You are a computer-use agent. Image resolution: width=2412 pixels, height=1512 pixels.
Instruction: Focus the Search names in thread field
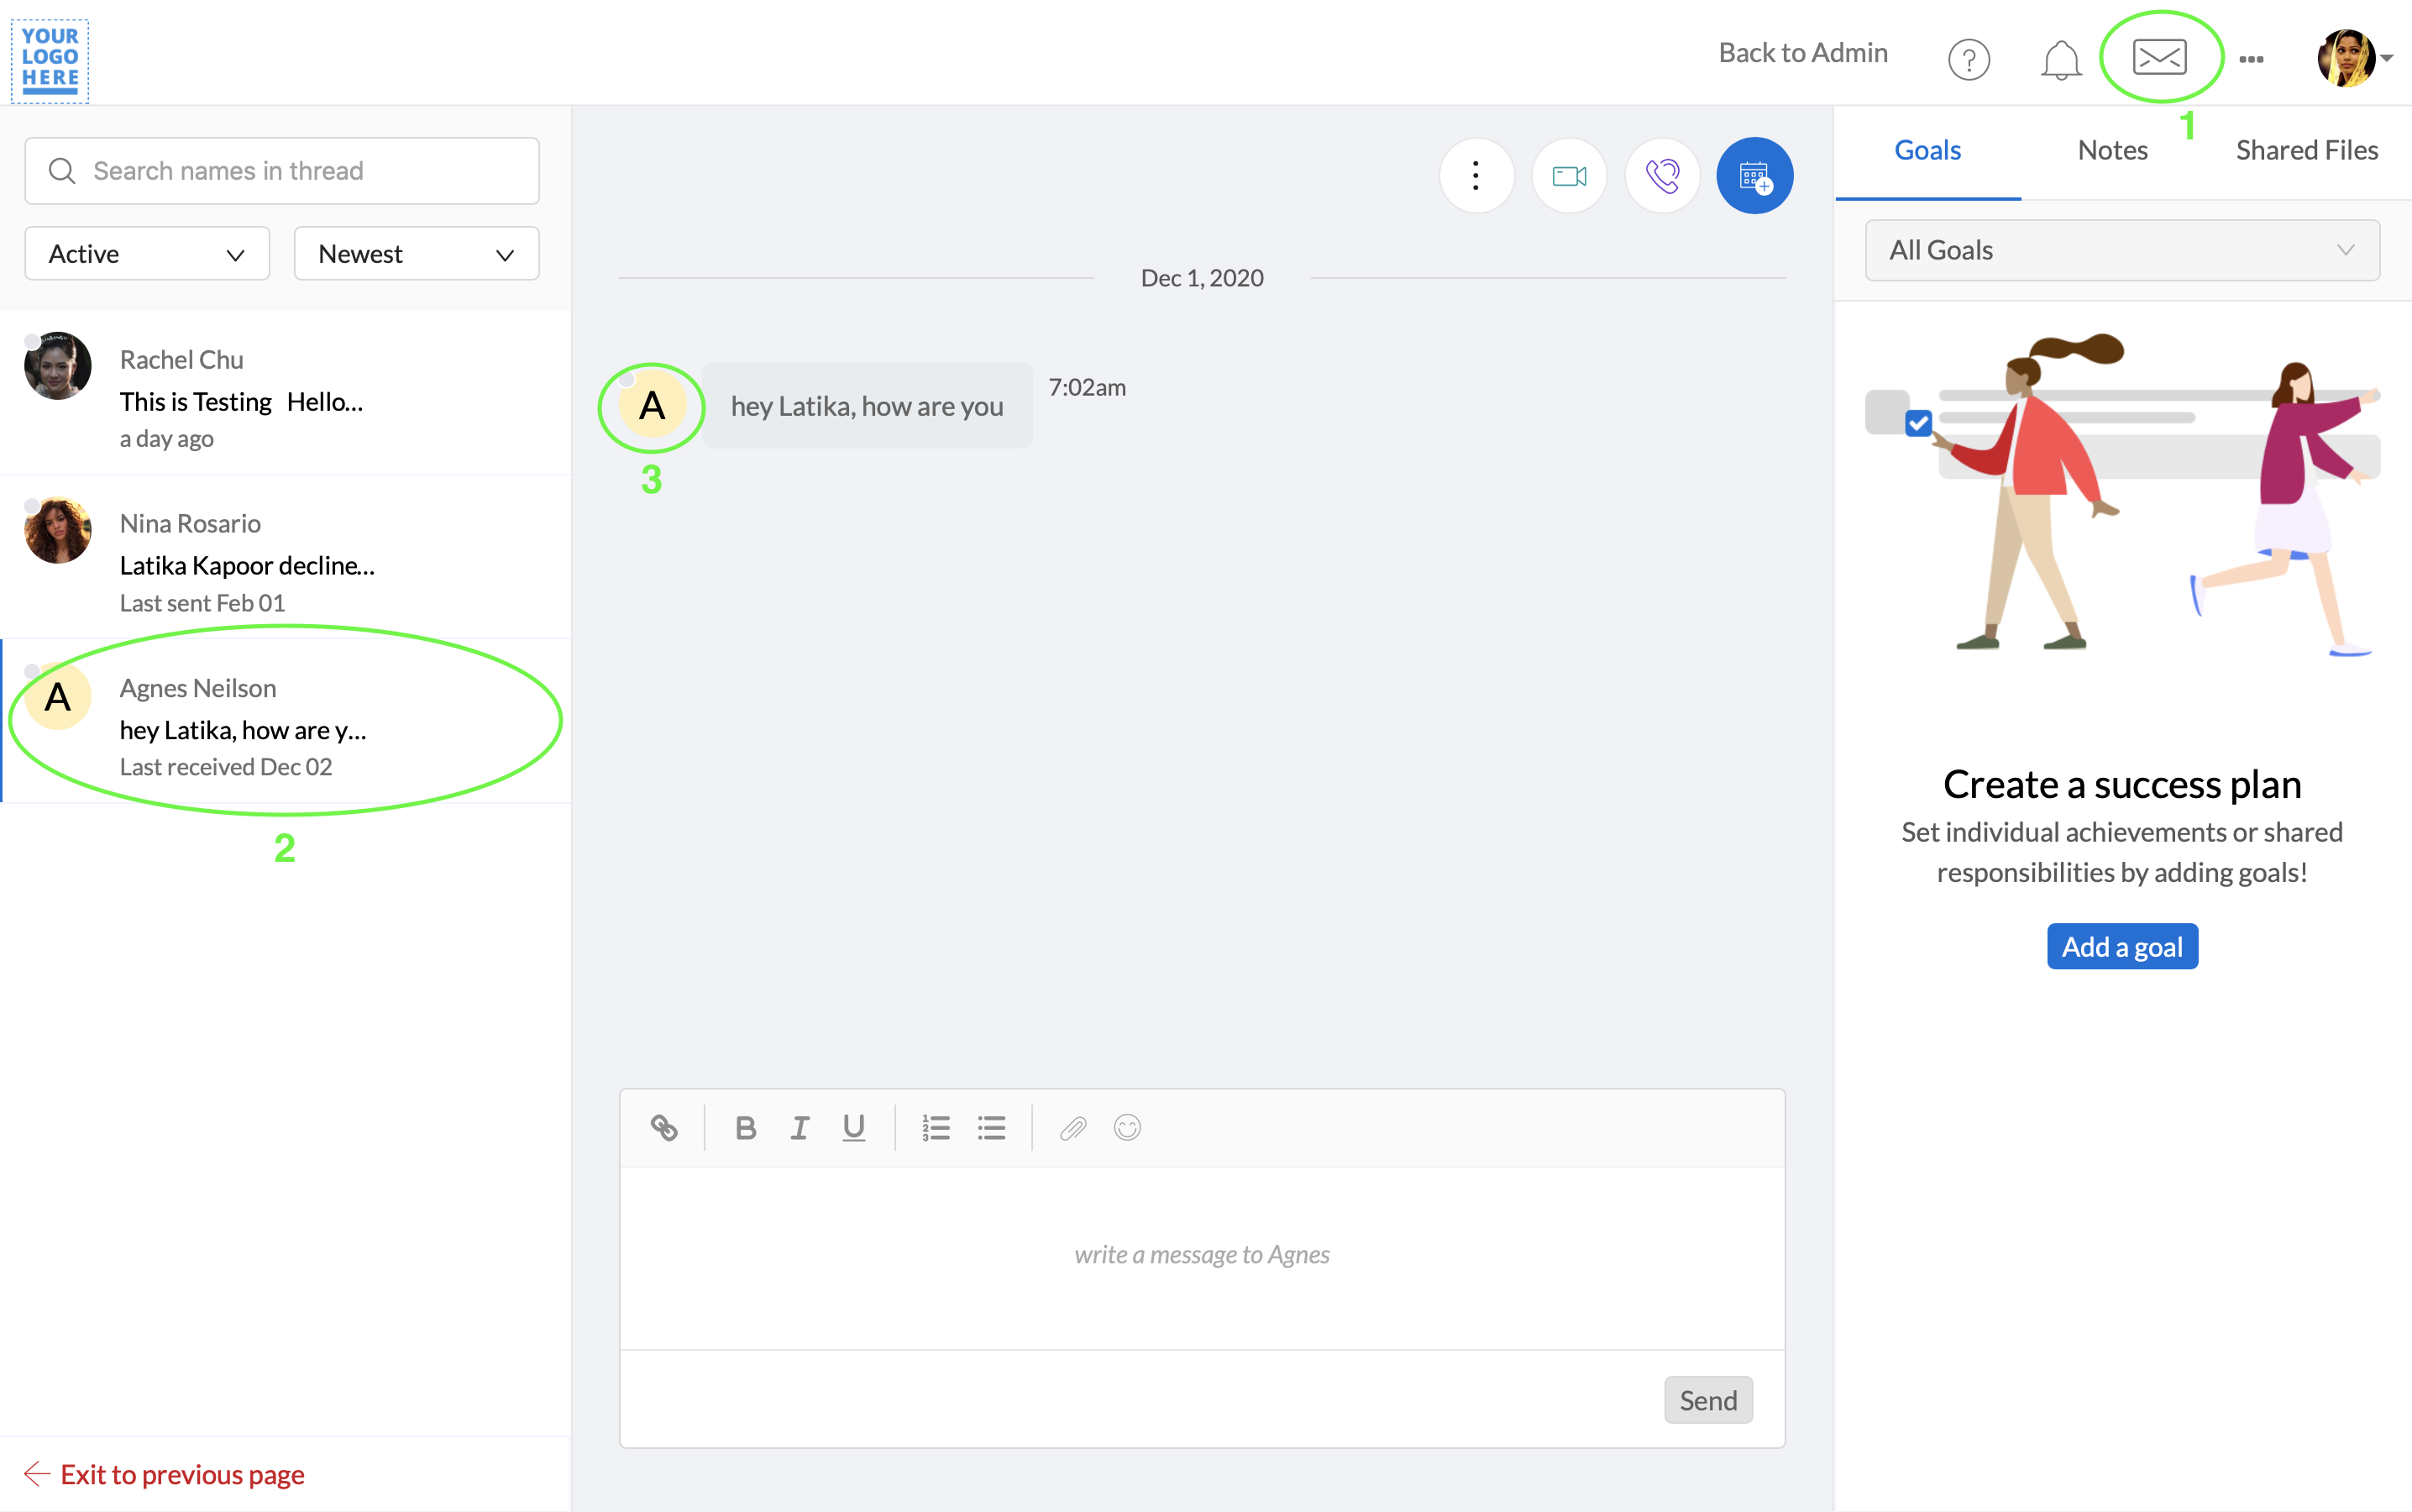282,171
